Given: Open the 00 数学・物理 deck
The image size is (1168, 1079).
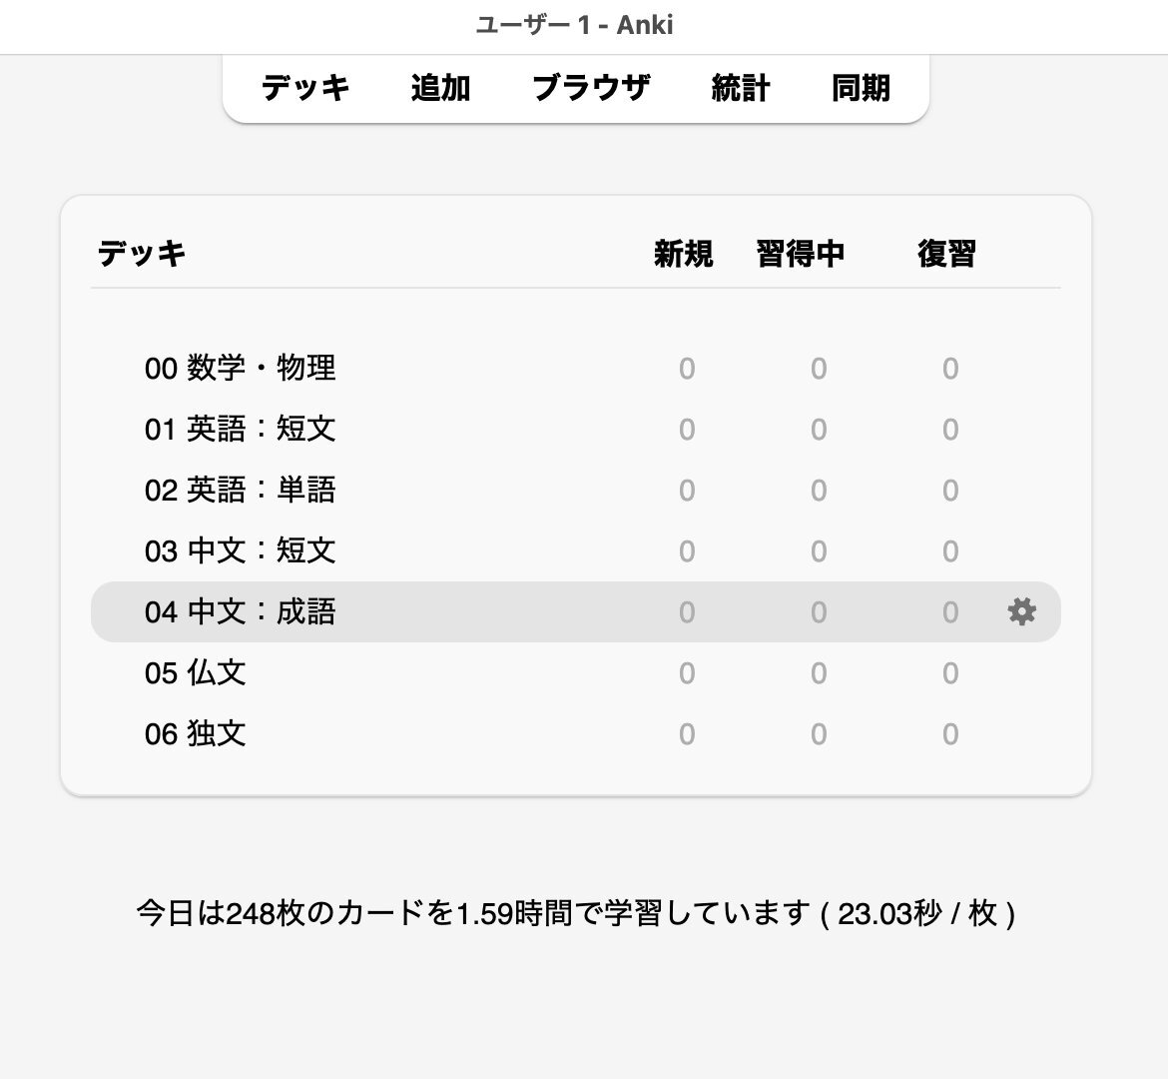Looking at the screenshot, I should point(240,369).
